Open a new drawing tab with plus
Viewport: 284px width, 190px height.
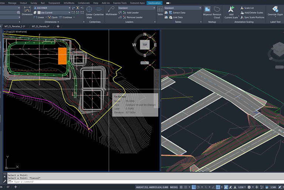click(x=58, y=26)
